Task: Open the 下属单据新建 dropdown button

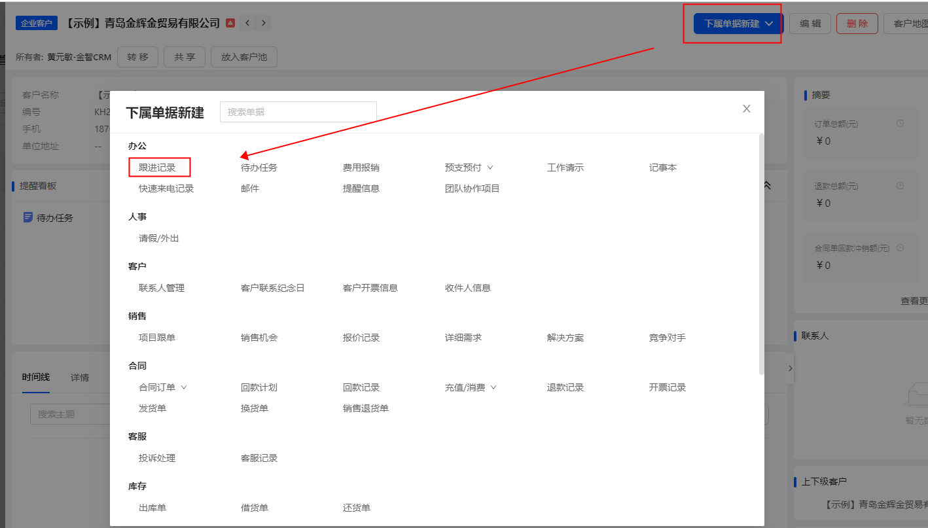Action: click(738, 24)
